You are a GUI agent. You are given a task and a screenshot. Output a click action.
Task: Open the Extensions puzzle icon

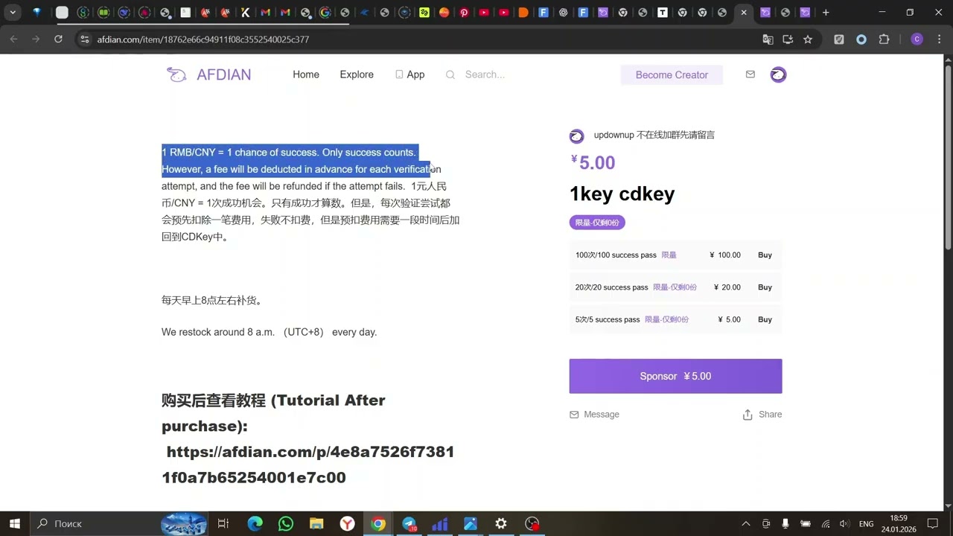pyautogui.click(x=885, y=39)
